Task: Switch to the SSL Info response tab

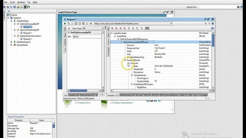Action: 139,95
